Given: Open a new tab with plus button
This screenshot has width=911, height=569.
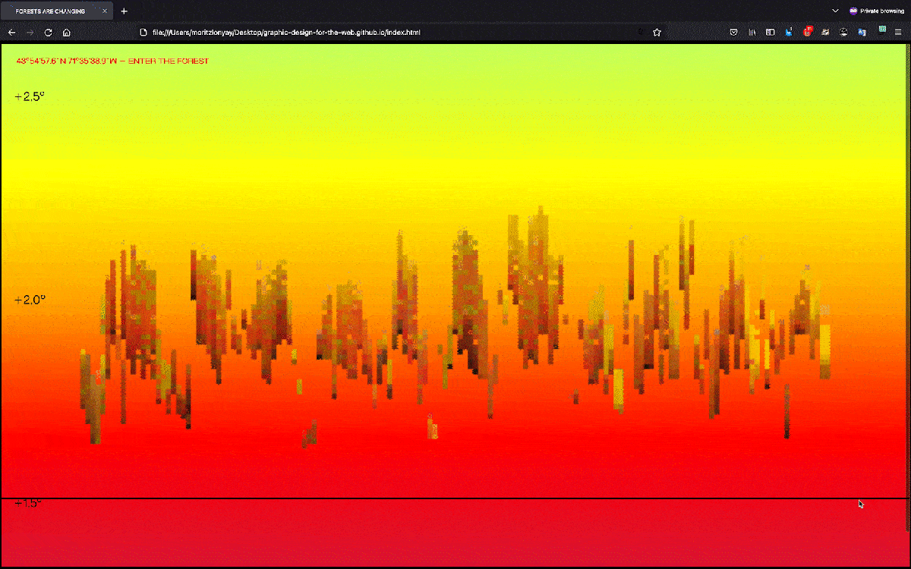Looking at the screenshot, I should (125, 11).
